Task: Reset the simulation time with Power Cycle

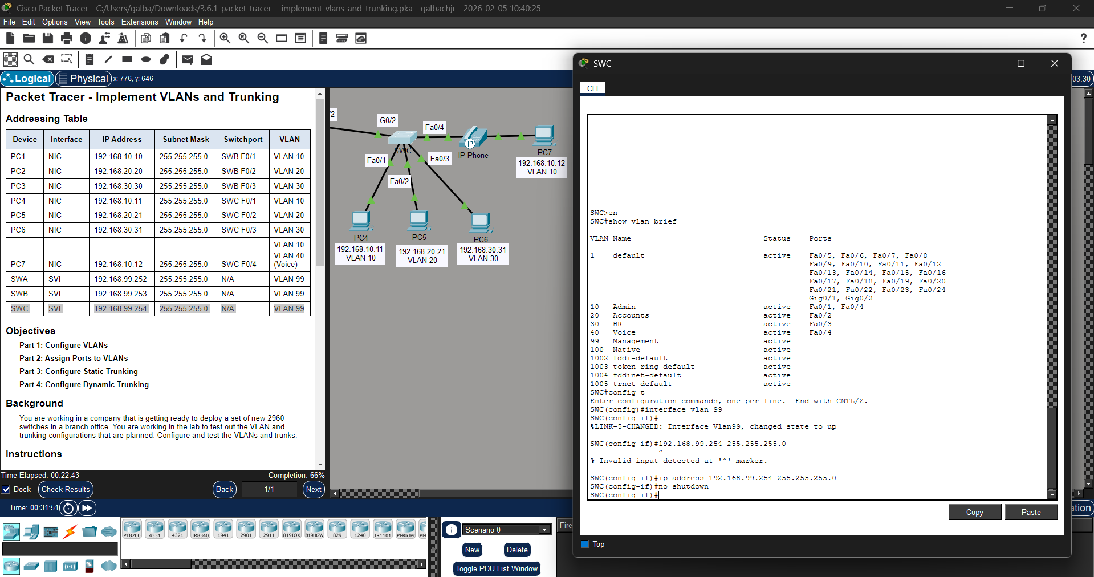Action: [68, 507]
